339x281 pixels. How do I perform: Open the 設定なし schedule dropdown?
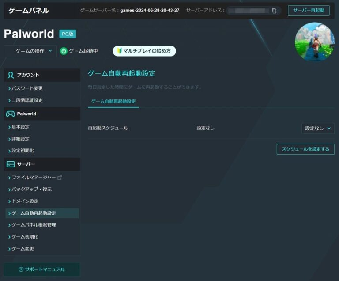pyautogui.click(x=318, y=129)
